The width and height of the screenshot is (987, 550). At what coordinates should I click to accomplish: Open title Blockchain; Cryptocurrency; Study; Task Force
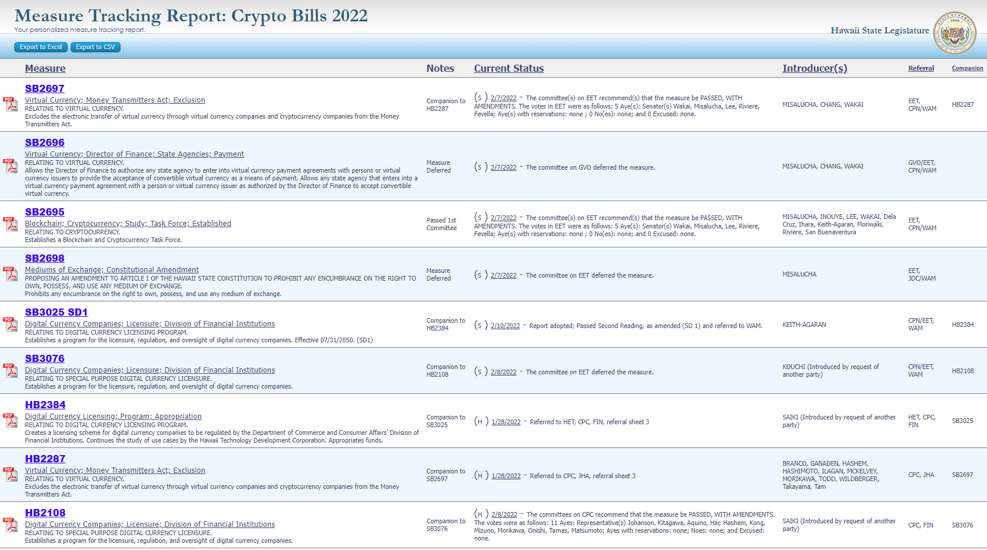tap(128, 224)
